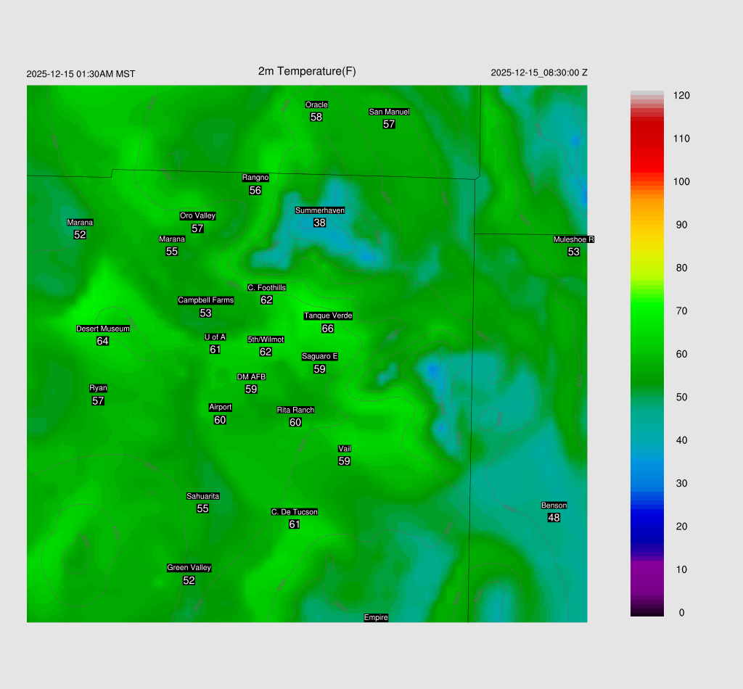Select the Benson station label
Viewport: 743px width, 689px height.
point(554,506)
